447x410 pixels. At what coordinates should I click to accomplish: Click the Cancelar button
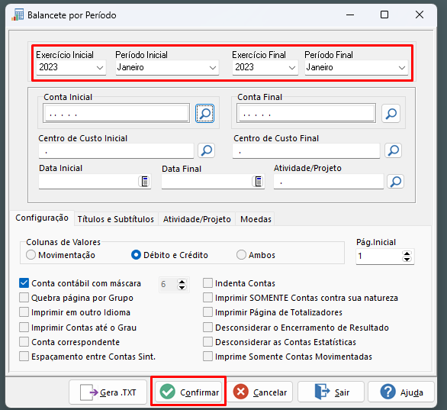(x=259, y=392)
